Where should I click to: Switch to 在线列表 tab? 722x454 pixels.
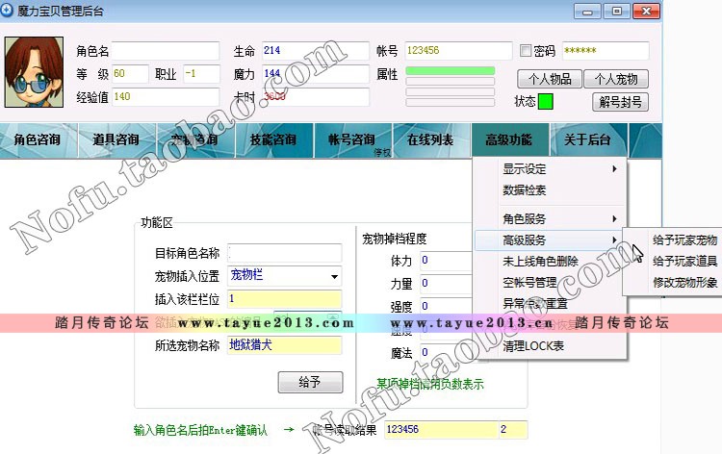430,139
